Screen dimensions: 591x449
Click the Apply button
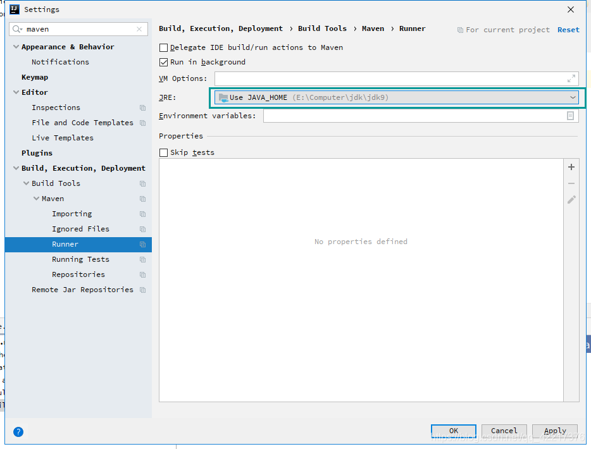tap(555, 431)
